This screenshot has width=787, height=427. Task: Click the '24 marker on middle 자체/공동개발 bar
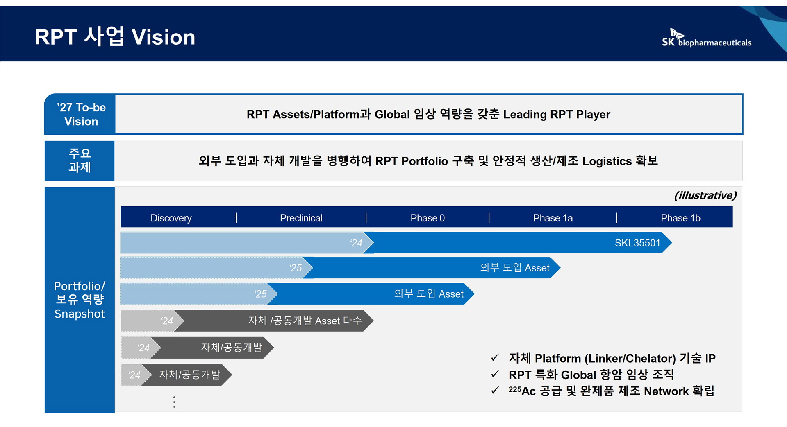143,348
